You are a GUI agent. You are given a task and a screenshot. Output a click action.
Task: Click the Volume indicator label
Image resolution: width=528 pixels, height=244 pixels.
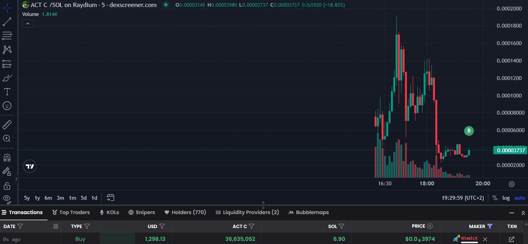click(31, 14)
